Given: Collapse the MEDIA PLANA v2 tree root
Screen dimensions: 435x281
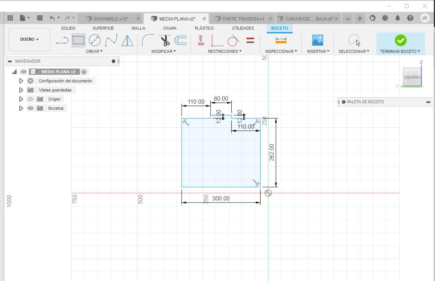Looking at the screenshot, I should coord(14,72).
